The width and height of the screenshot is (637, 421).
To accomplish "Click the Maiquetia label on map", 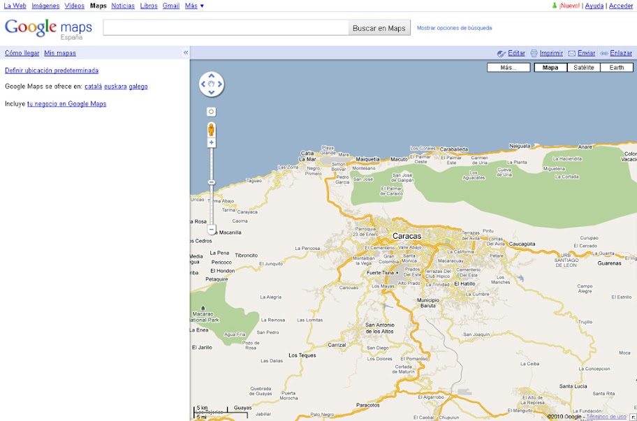I will pyautogui.click(x=367, y=159).
